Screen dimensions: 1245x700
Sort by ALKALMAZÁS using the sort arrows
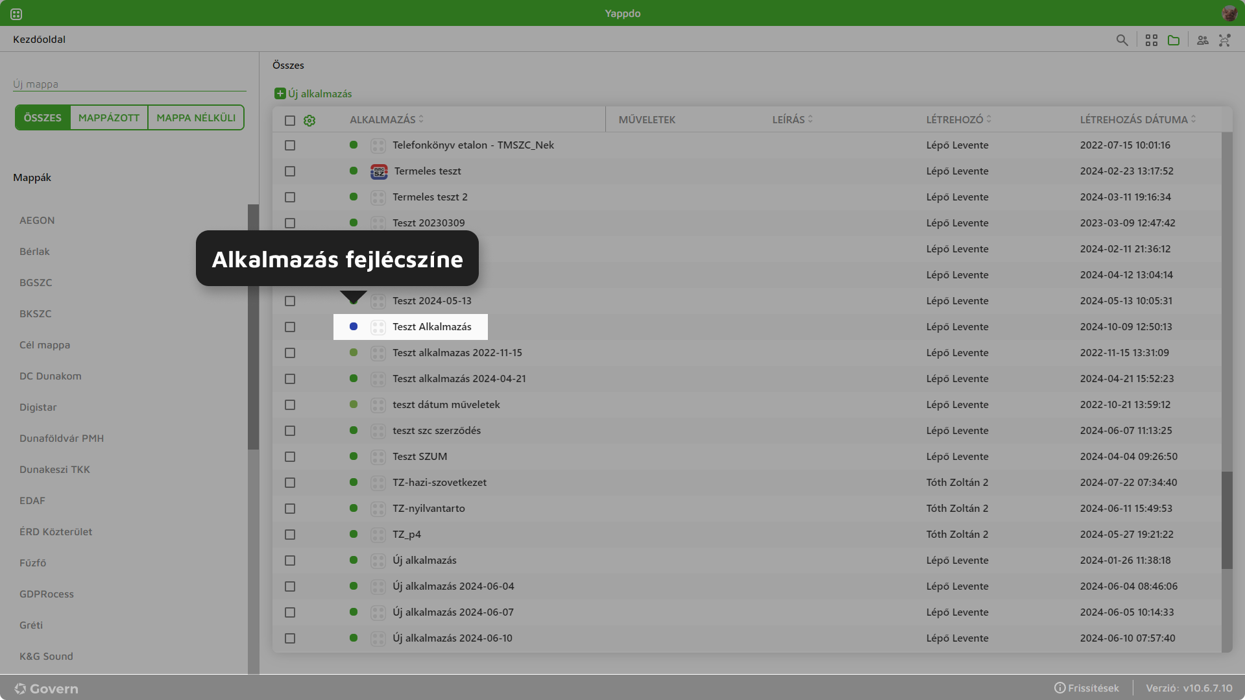422,119
